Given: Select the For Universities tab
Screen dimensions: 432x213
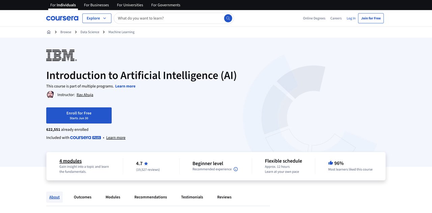Looking at the screenshot, I should click(130, 5).
